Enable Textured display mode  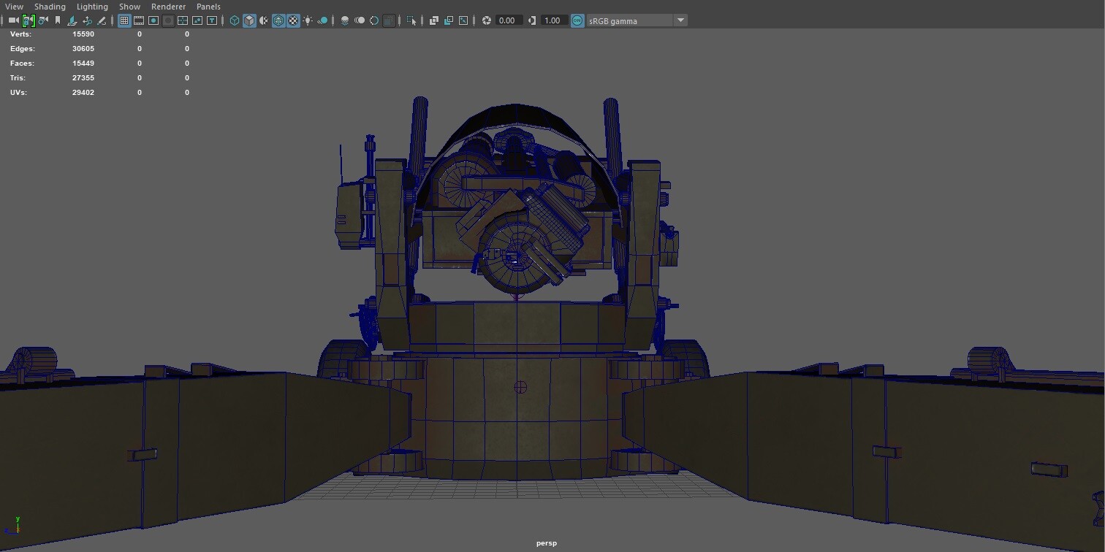pyautogui.click(x=293, y=20)
